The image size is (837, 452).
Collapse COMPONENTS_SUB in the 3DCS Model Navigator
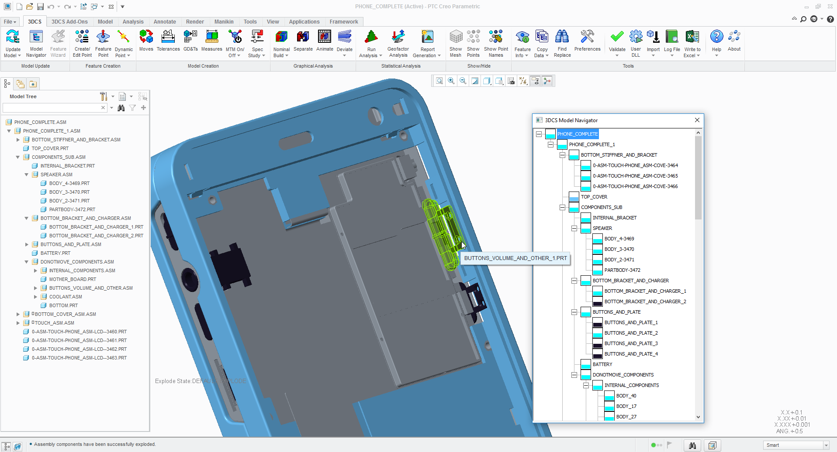click(563, 207)
